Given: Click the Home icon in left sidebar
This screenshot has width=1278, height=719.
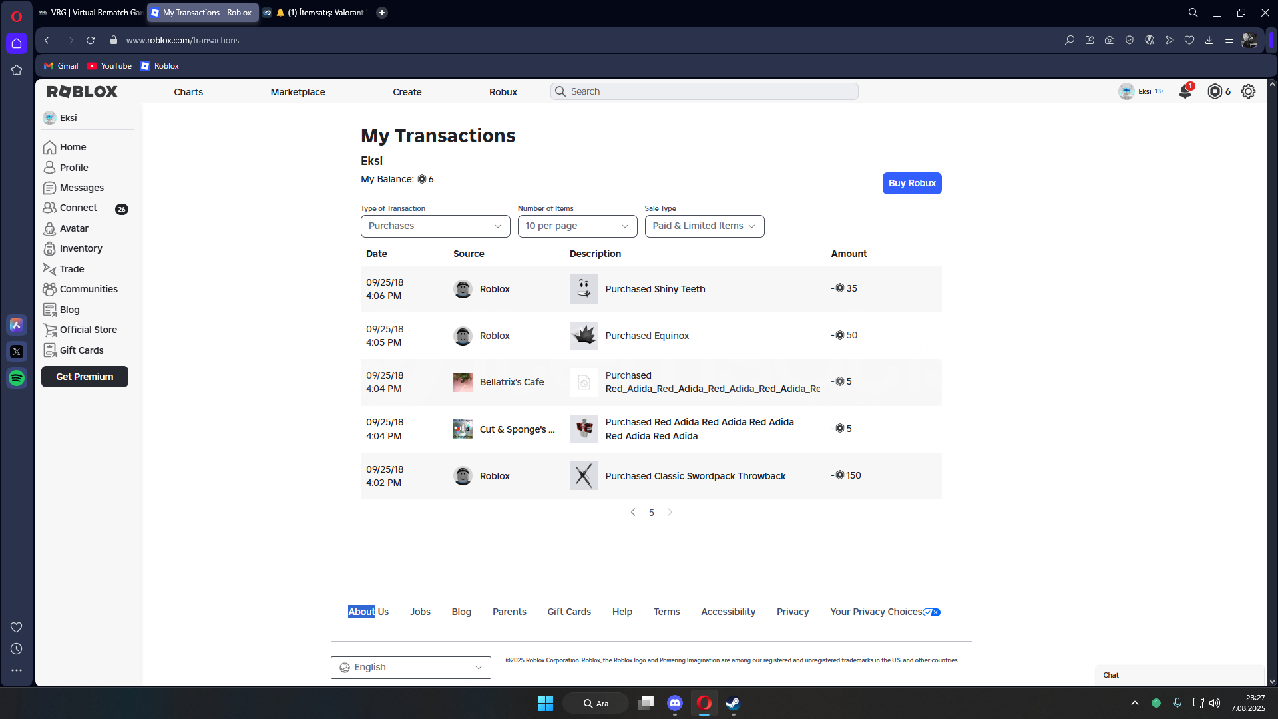Looking at the screenshot, I should [49, 147].
